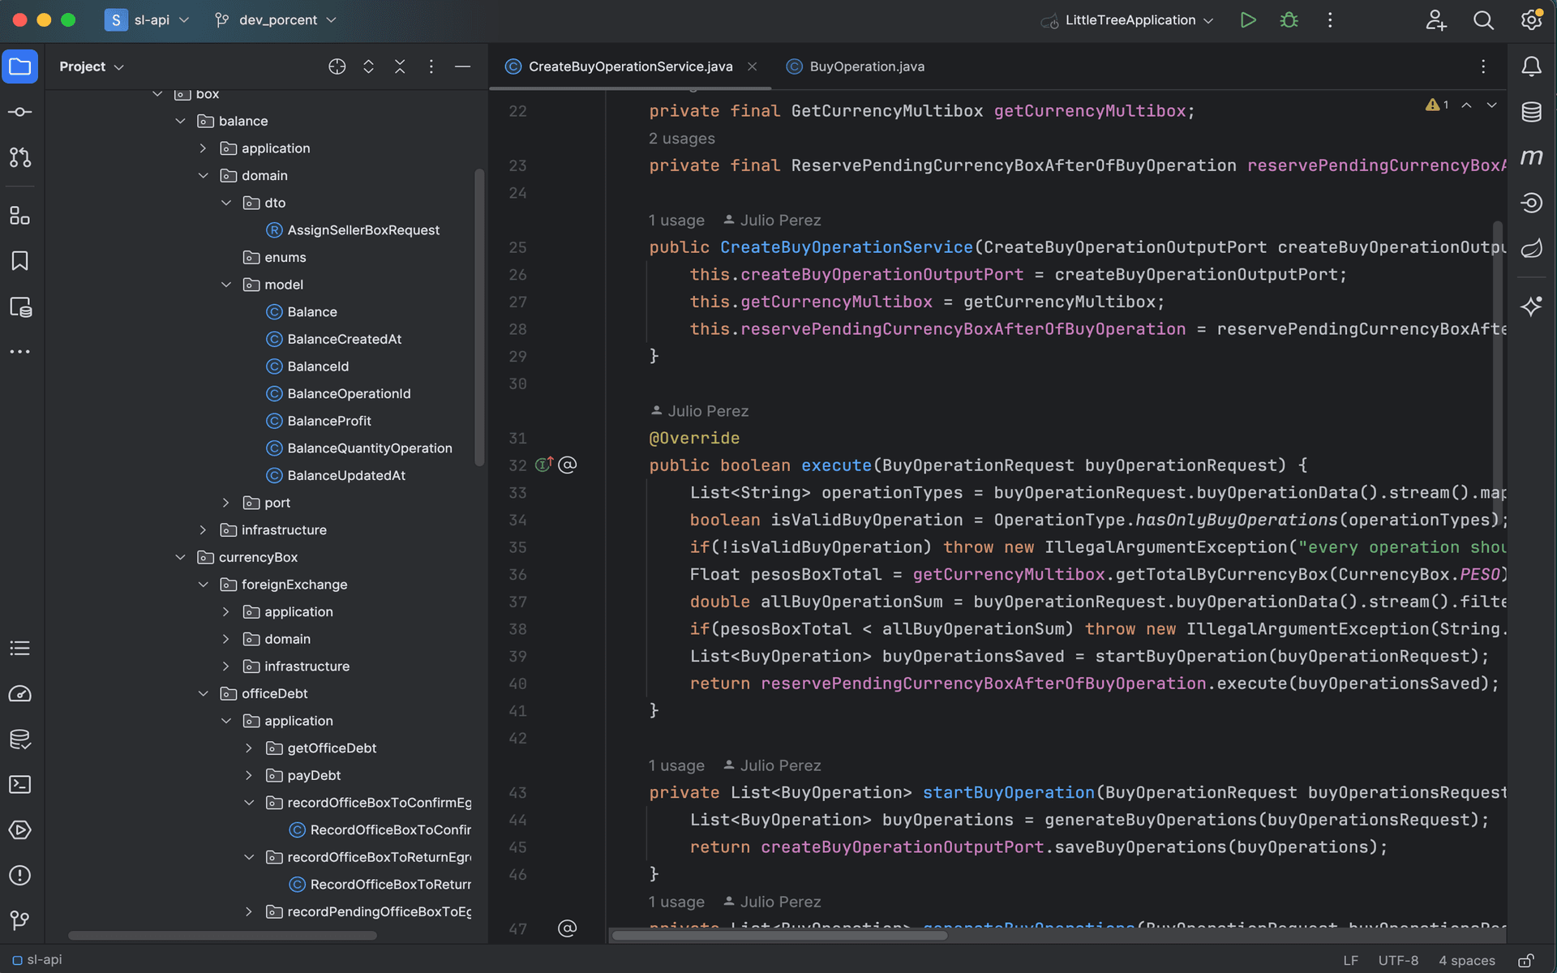
Task: Click the Project panel horizontal scrollbar
Action: [x=222, y=935]
